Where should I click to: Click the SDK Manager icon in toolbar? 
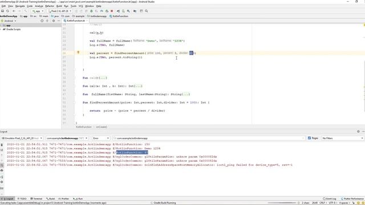(x=128, y=11)
